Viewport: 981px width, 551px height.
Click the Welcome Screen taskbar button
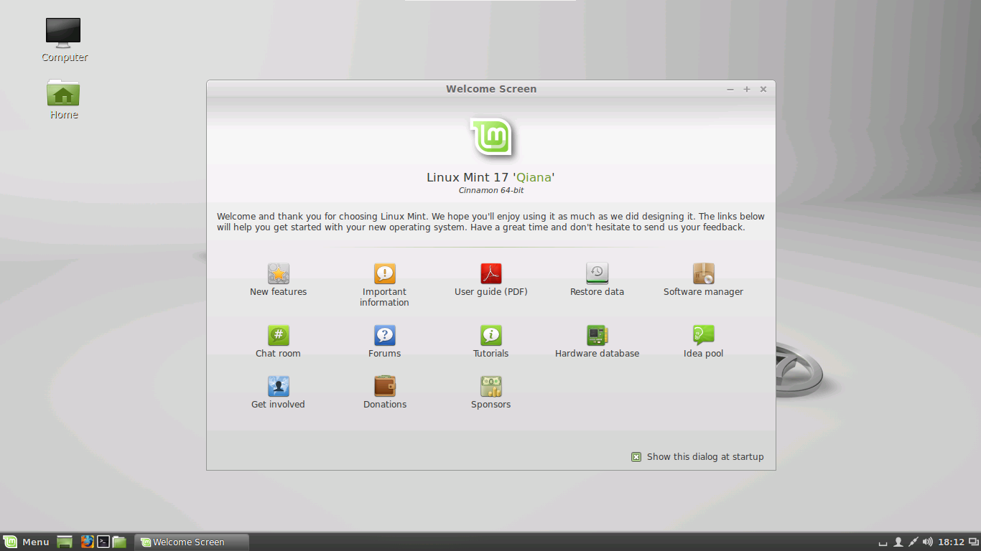192,542
